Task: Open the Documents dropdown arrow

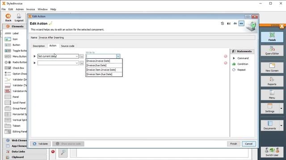Action: pos(281,125)
